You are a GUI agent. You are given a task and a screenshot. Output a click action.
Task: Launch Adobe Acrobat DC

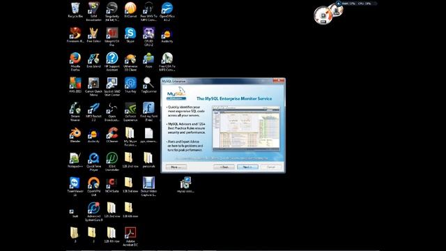[130, 236]
